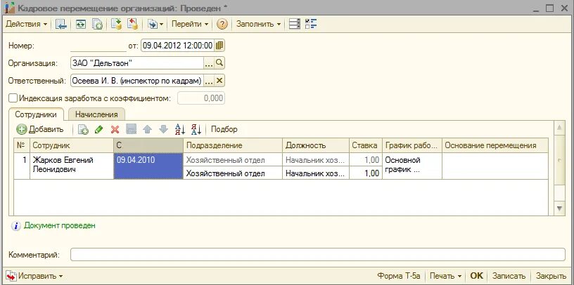574x285 pixels.
Task: Click the help question mark icon
Action: [222, 24]
